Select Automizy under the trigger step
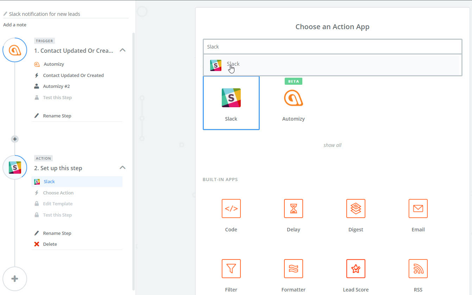Viewport: 472px width, 295px height. pos(54,64)
